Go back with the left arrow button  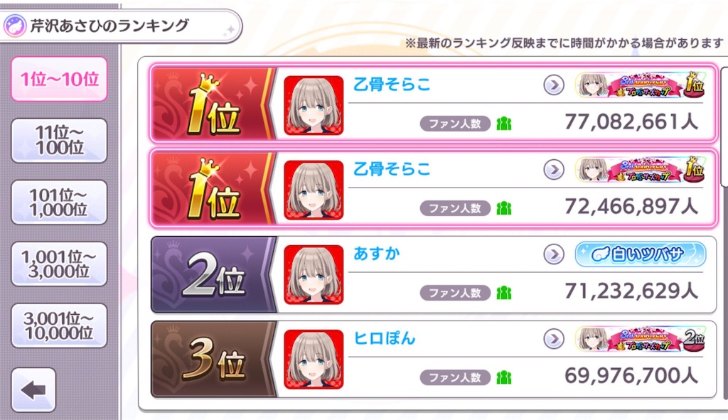(33, 390)
